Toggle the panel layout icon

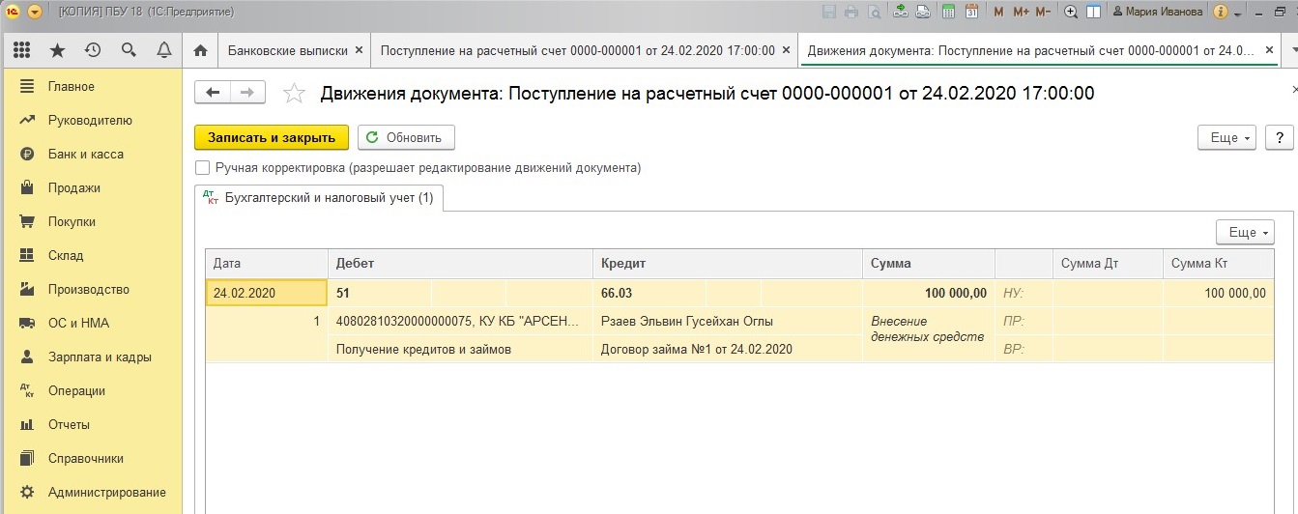pos(1094,12)
